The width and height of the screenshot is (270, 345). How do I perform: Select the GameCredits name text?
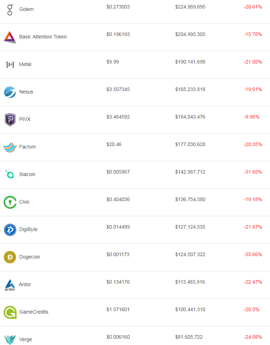[x=34, y=312]
